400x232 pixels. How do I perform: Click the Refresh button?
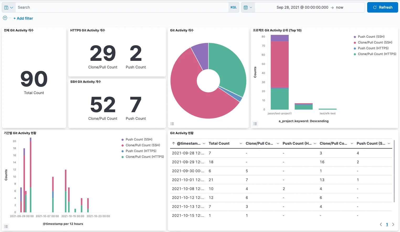pos(382,8)
